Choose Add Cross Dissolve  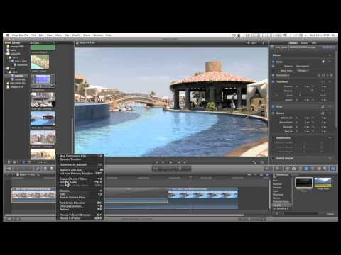(x=80, y=203)
